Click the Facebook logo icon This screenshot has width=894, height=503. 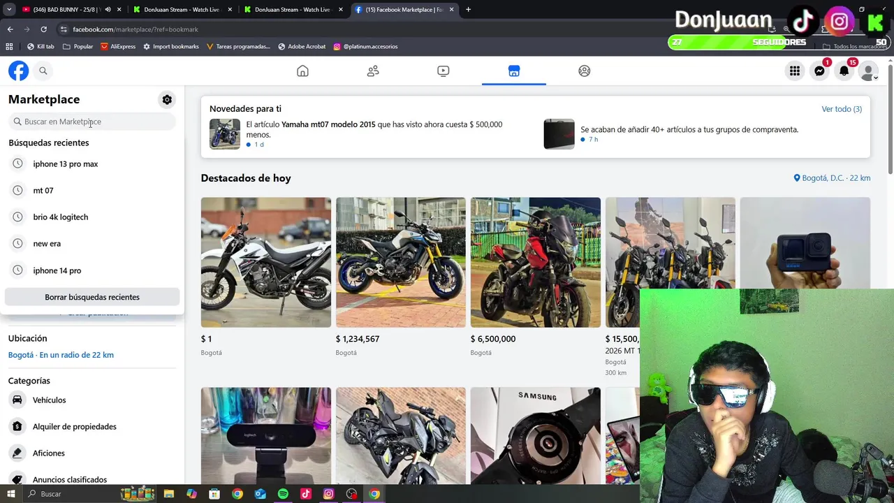[x=19, y=71]
